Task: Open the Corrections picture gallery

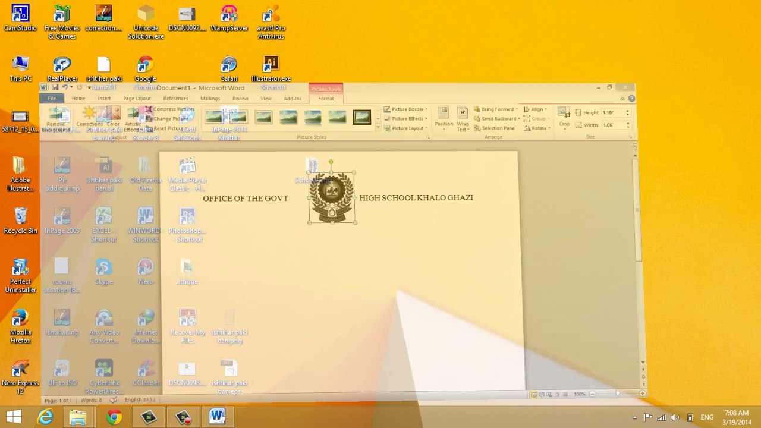Action: click(x=89, y=117)
